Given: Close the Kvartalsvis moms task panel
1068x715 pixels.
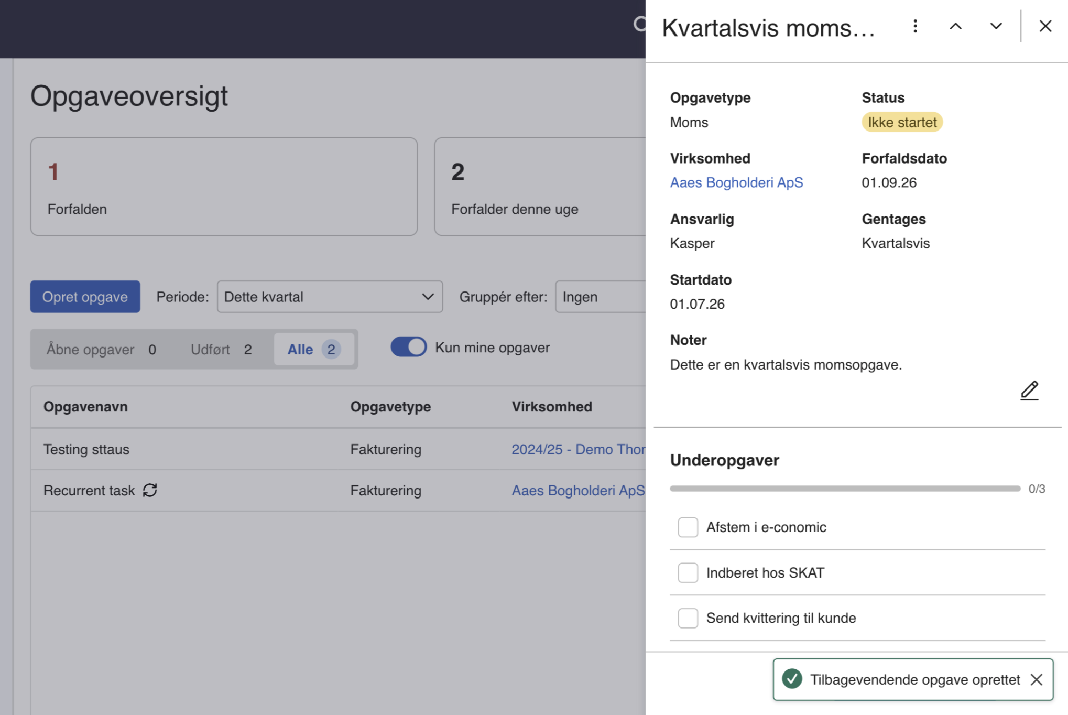Looking at the screenshot, I should point(1045,26).
